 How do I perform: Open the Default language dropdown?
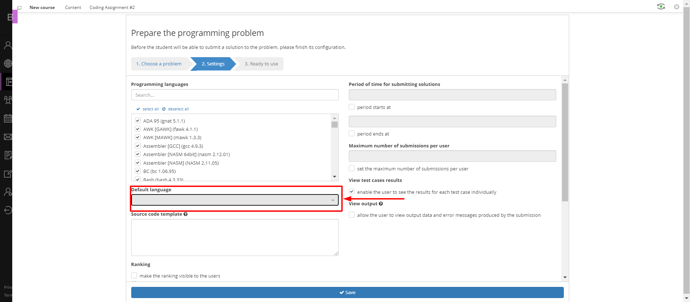click(x=235, y=200)
